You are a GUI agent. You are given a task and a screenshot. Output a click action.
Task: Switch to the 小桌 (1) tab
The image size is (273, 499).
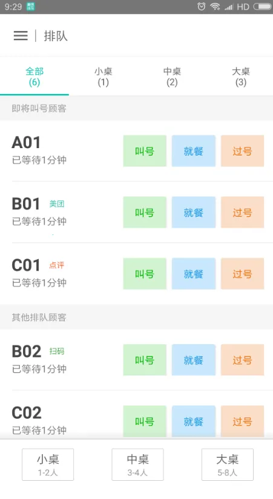103,76
